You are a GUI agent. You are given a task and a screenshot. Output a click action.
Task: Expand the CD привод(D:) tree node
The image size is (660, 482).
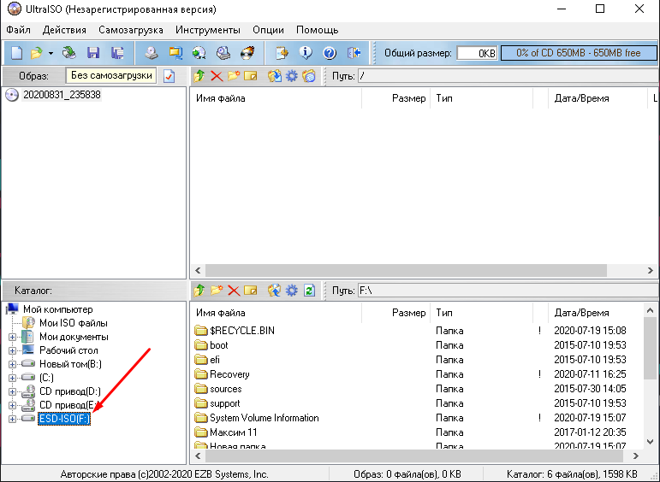click(12, 391)
